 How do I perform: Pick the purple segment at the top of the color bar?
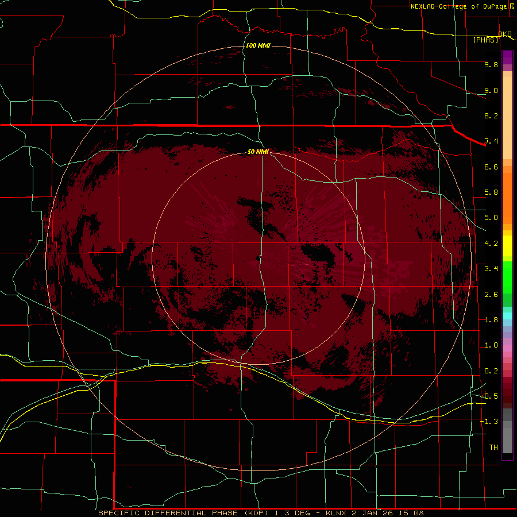507,57
